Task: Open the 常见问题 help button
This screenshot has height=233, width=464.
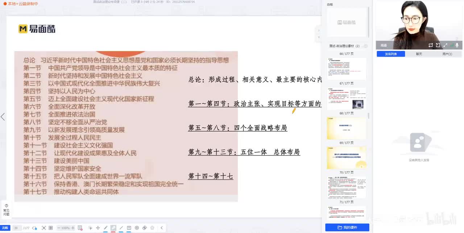Action: click(6, 210)
